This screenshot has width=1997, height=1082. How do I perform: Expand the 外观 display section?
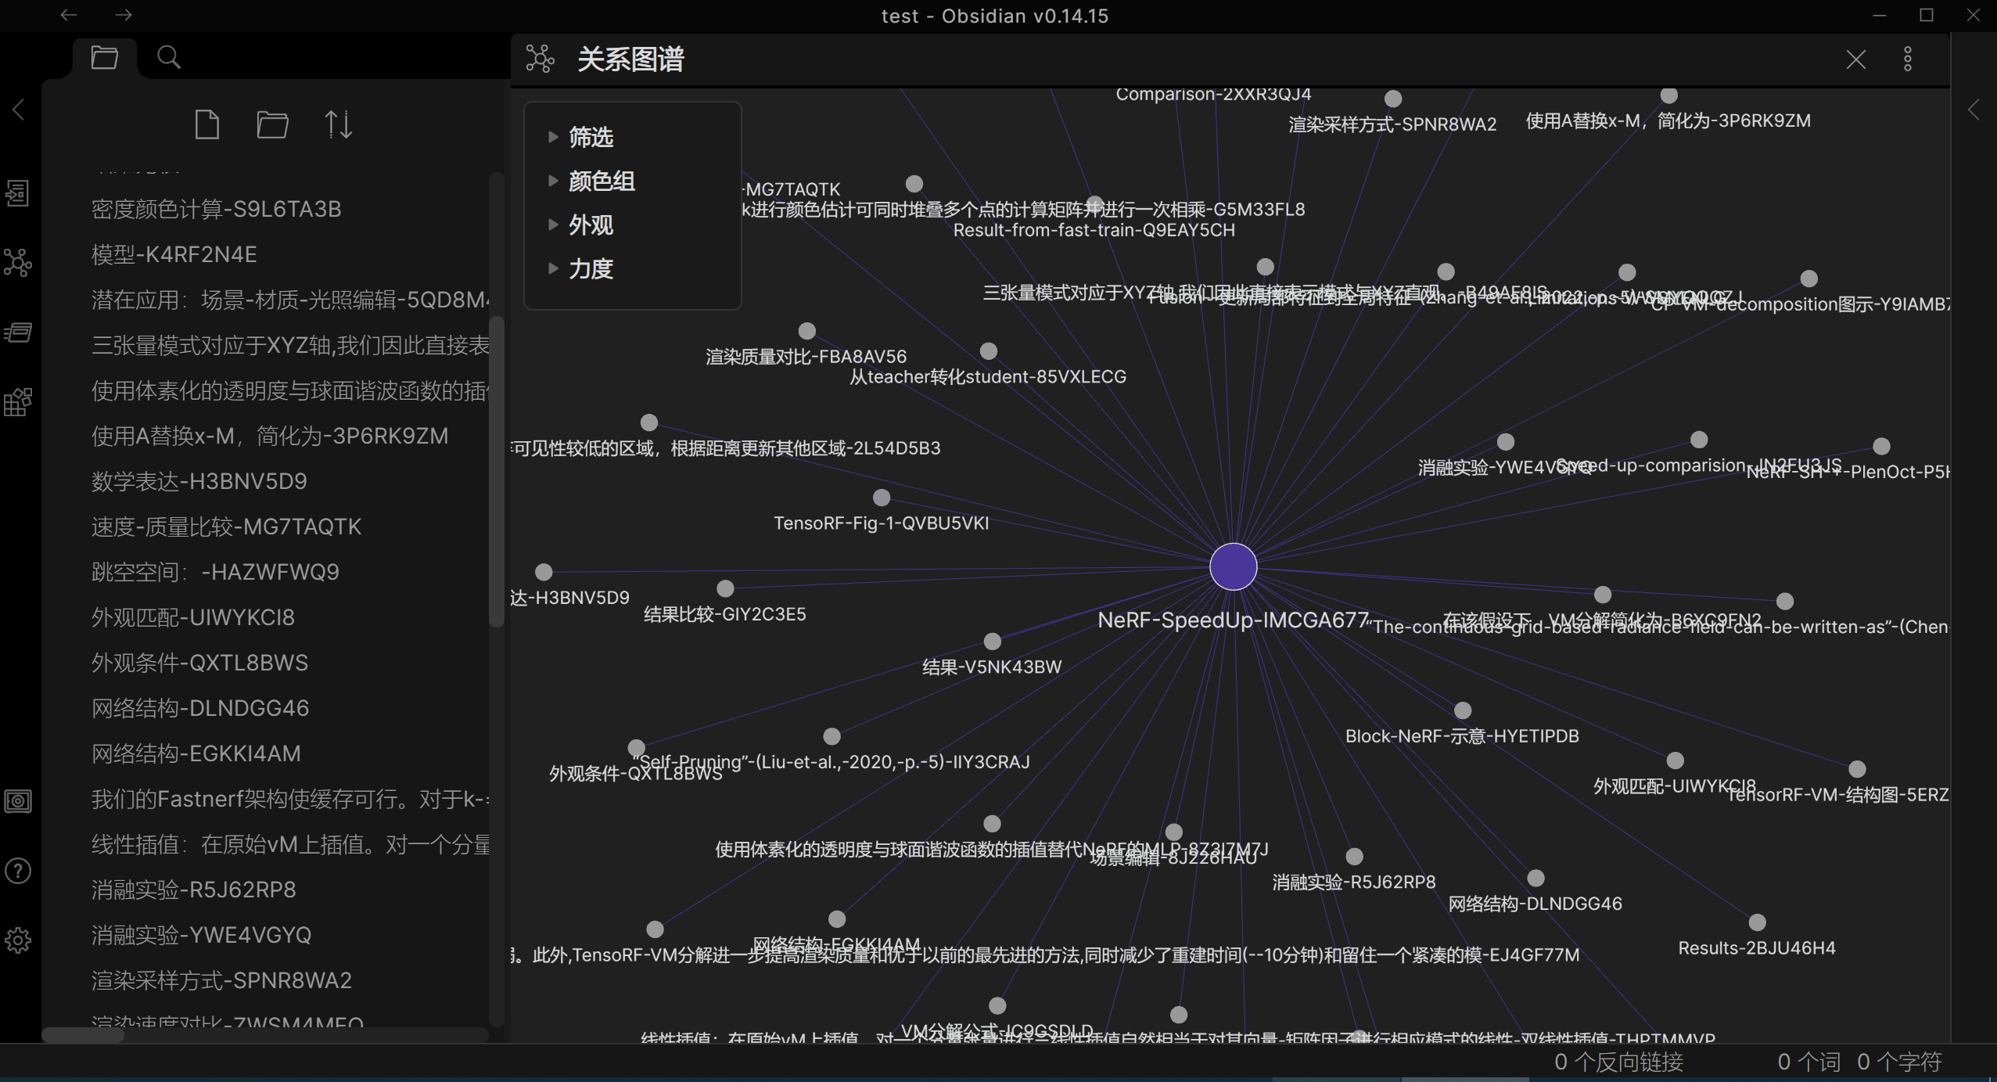click(591, 225)
